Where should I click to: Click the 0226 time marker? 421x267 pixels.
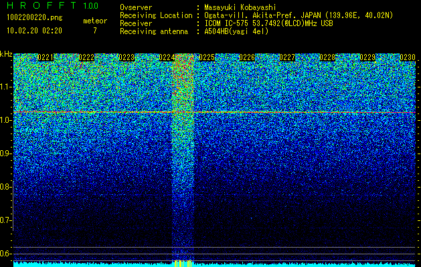coord(247,57)
